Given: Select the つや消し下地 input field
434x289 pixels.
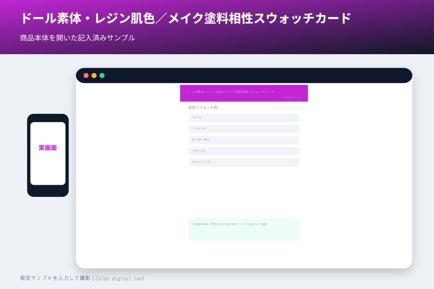Looking at the screenshot, I should tap(244, 129).
